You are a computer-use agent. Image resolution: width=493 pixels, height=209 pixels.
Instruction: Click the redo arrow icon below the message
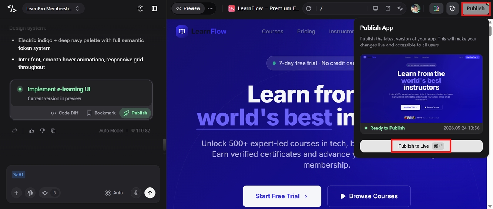(x=15, y=131)
